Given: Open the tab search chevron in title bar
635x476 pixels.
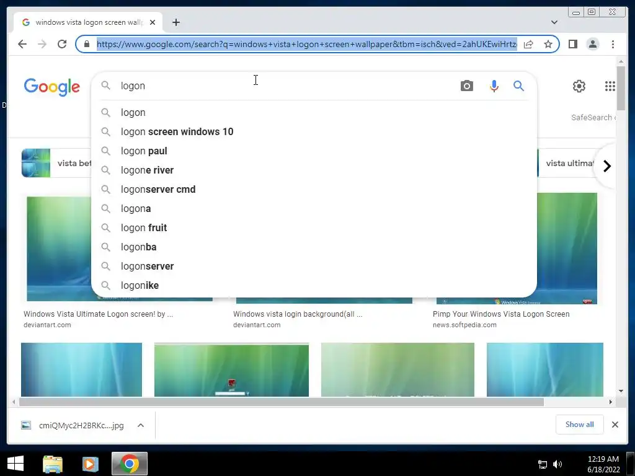Looking at the screenshot, I should click(x=554, y=22).
